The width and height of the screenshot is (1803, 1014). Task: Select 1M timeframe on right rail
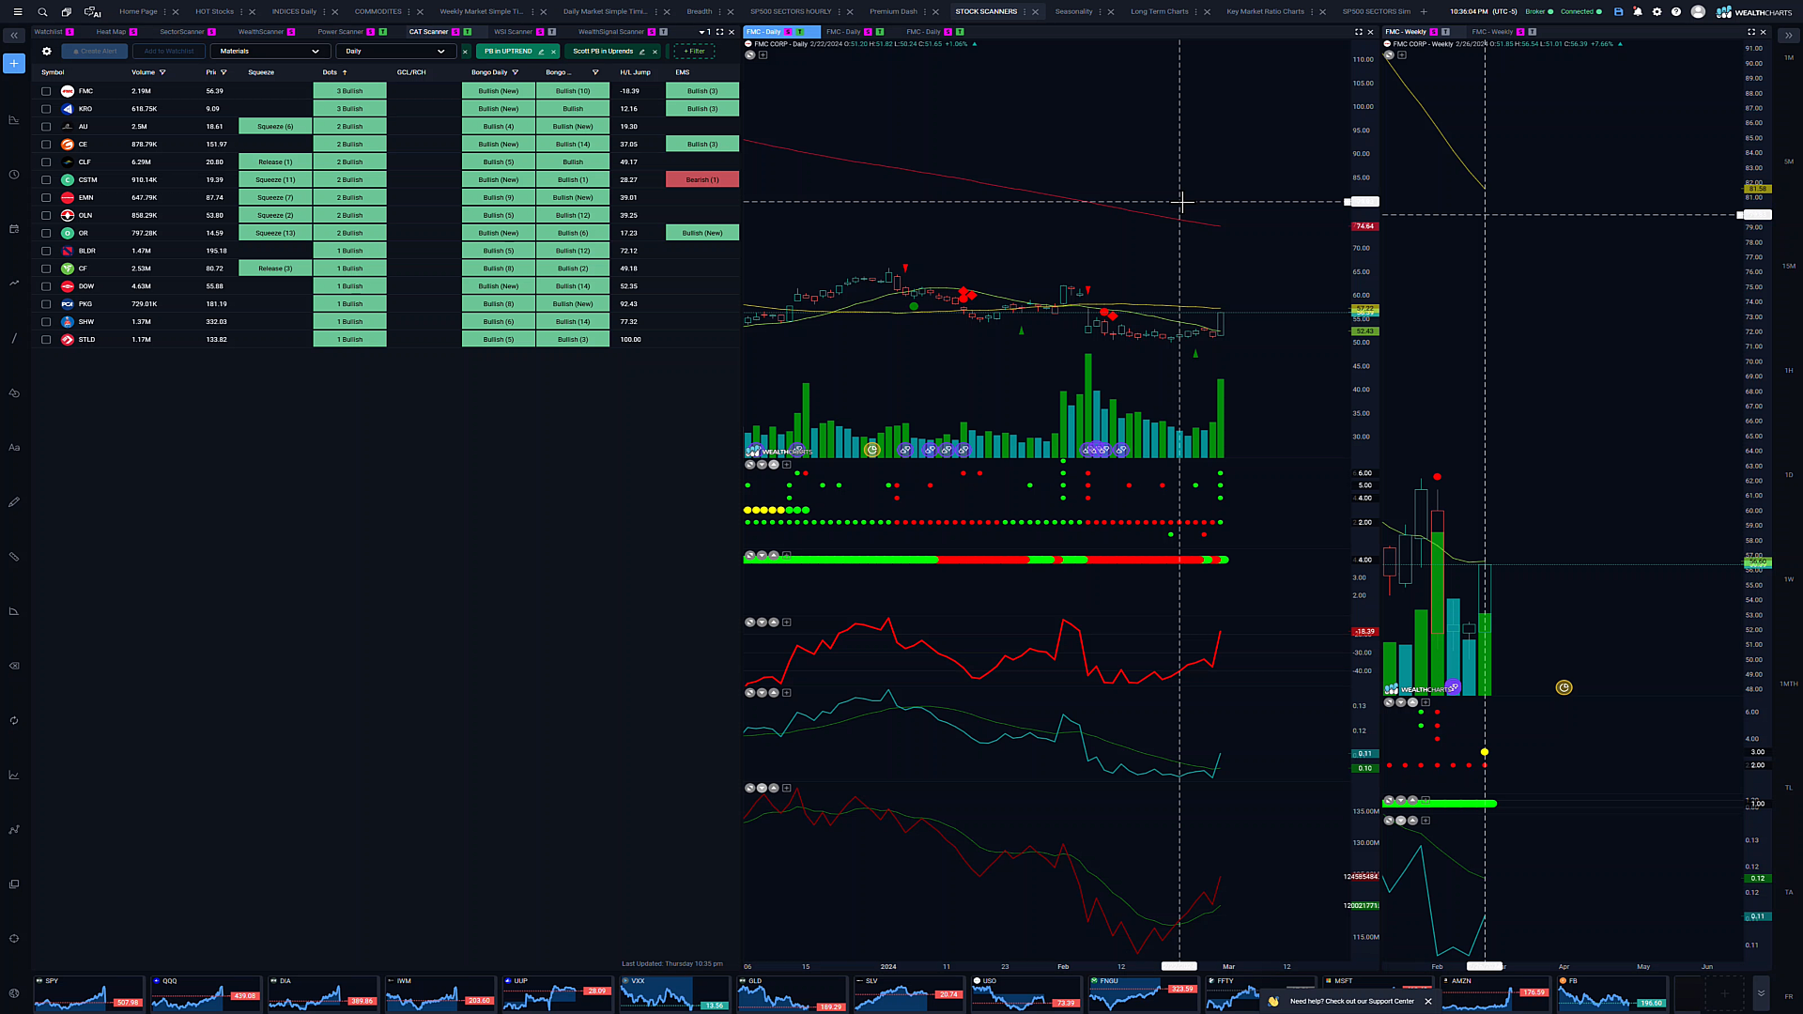point(1789,58)
